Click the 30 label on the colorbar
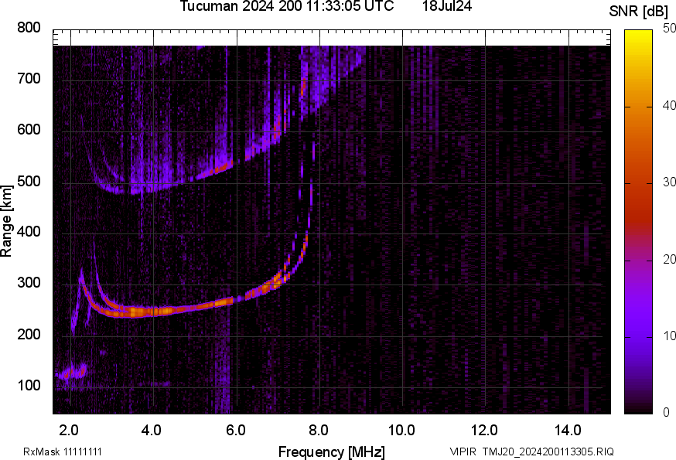 (669, 182)
